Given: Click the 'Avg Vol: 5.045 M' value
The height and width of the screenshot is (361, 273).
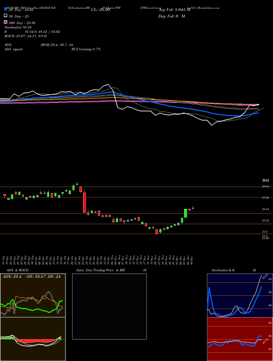Looking at the screenshot, I should tap(175, 10).
